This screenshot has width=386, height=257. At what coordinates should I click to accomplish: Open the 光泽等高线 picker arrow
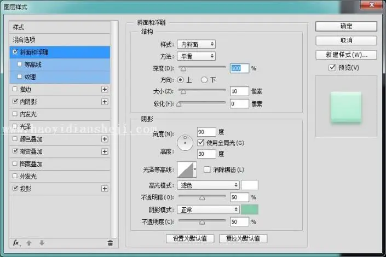click(195, 170)
